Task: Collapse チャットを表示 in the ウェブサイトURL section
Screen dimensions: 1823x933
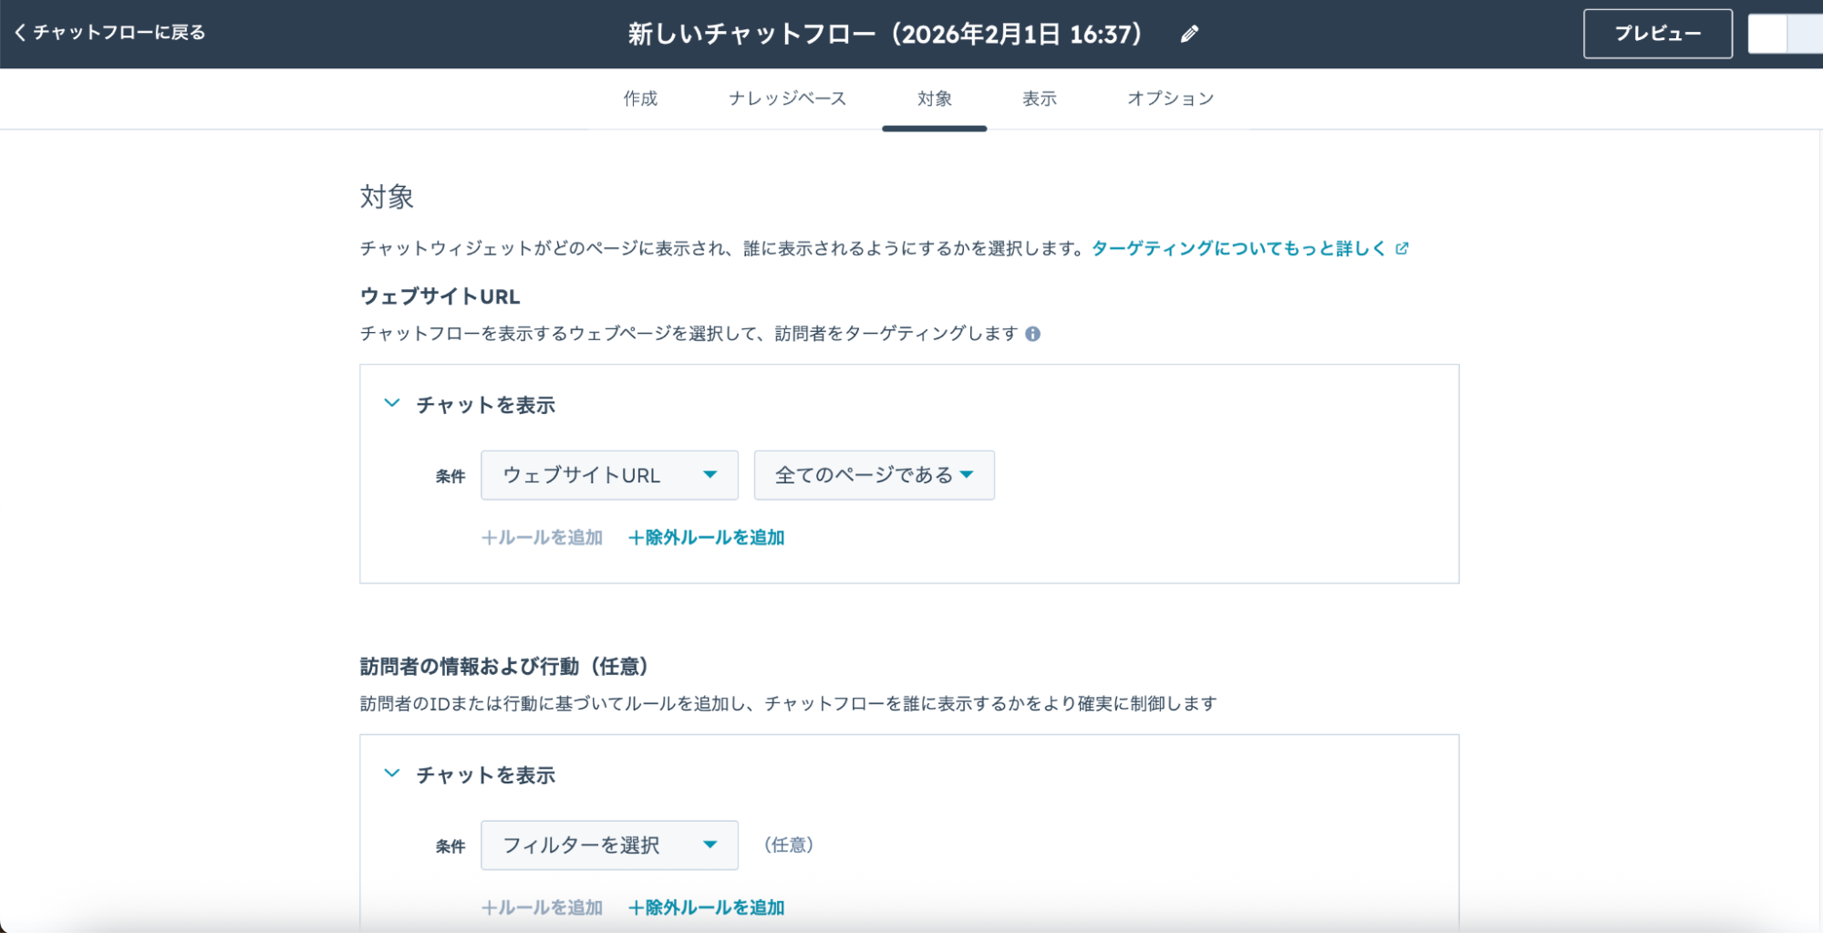Action: pos(392,403)
